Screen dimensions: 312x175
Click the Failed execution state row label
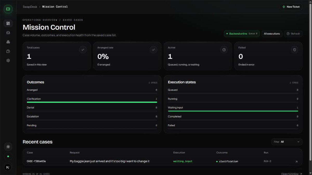[x=171, y=125]
